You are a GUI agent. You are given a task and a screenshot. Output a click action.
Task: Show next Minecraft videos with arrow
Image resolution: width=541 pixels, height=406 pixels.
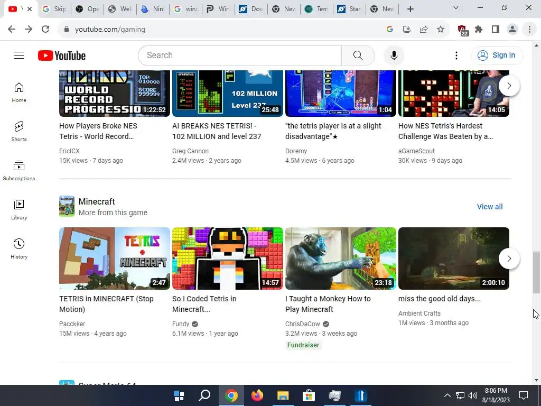coord(509,258)
